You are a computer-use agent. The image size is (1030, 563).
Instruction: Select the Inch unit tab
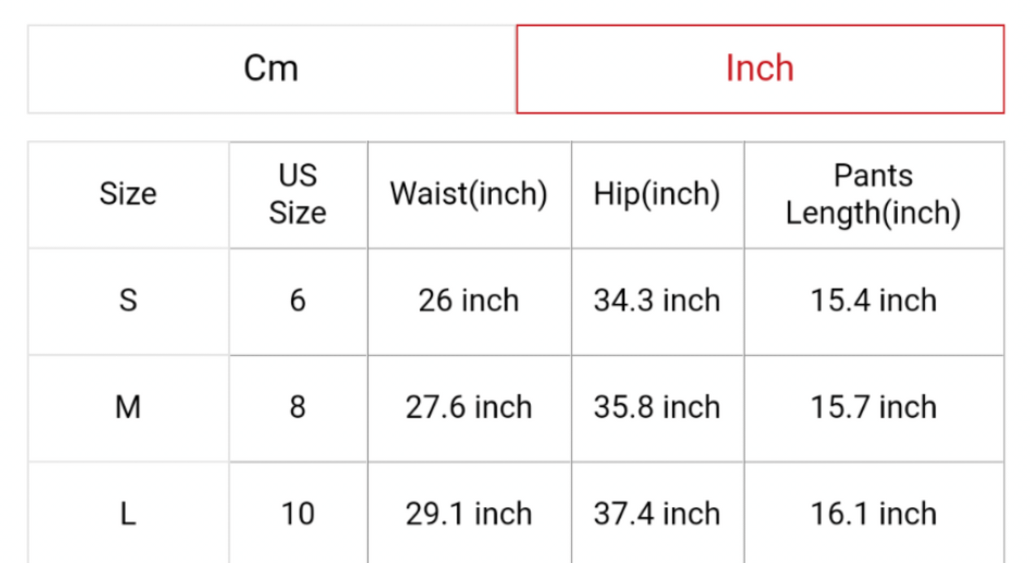click(760, 69)
